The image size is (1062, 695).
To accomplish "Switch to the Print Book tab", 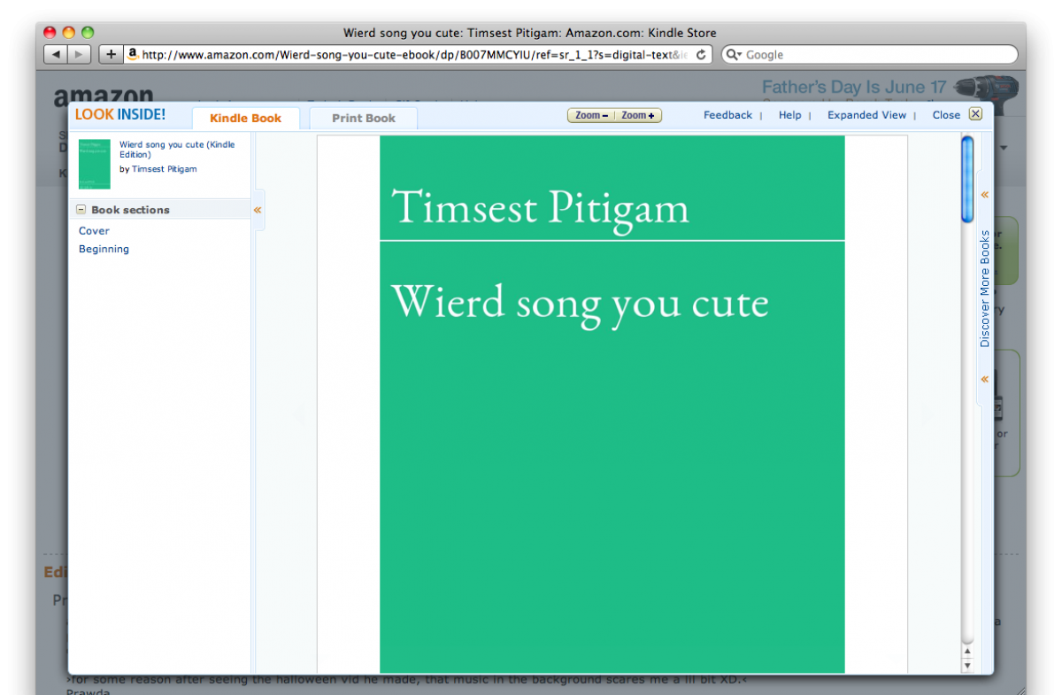I will click(x=364, y=118).
